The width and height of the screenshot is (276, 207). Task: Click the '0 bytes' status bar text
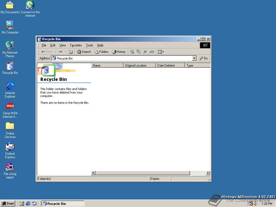[x=155, y=179]
